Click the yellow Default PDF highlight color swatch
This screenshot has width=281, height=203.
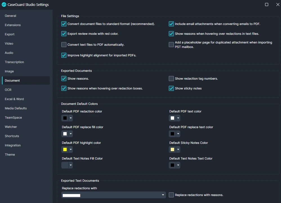65,149
